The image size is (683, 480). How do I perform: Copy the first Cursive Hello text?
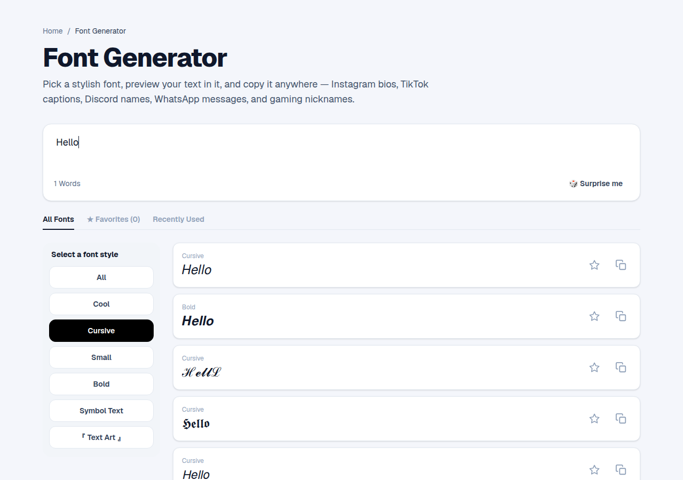tap(621, 265)
